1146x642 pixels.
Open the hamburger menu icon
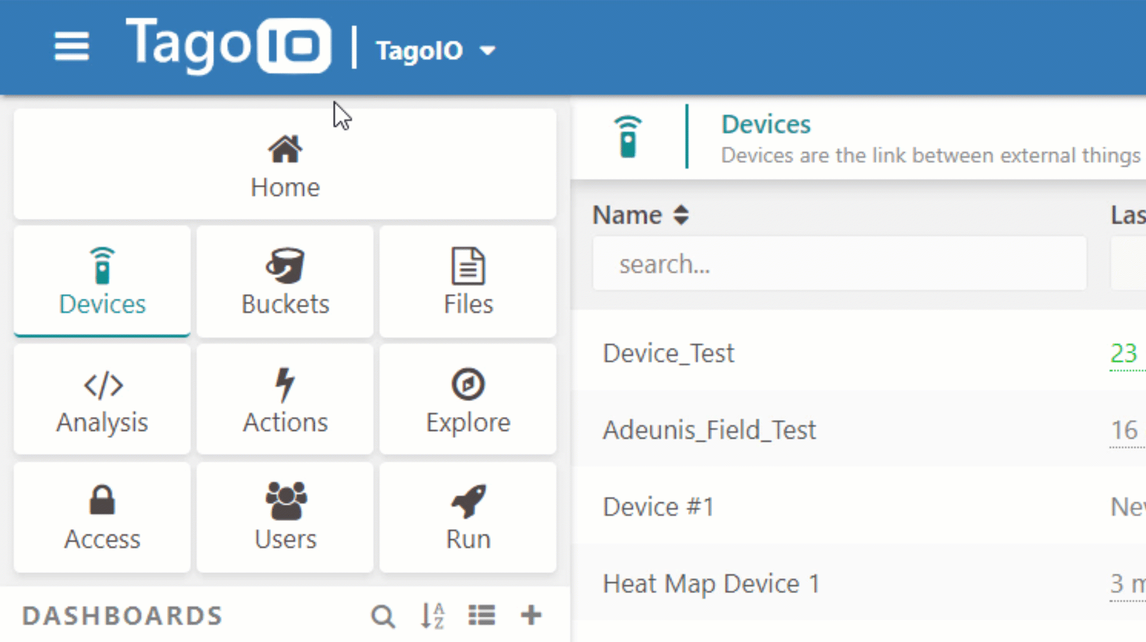tap(72, 47)
